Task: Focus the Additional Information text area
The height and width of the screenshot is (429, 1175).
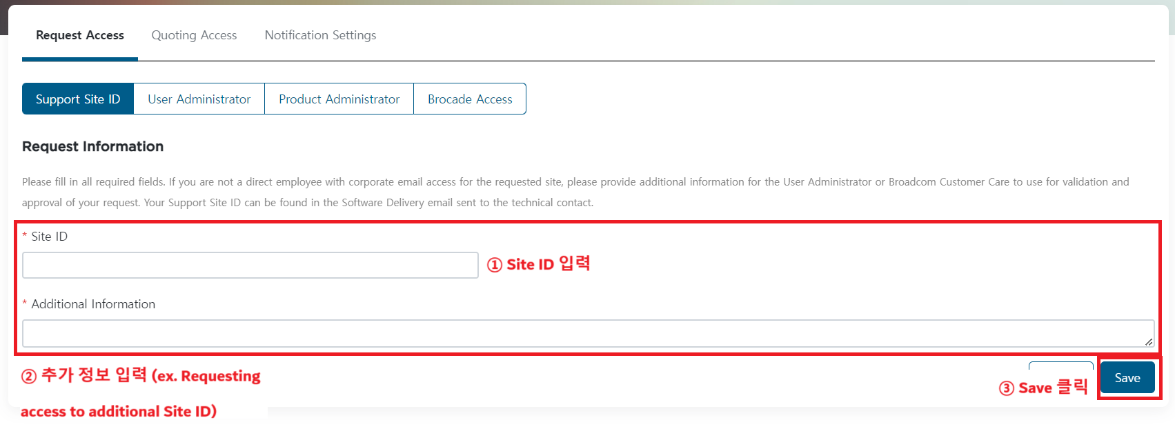Action: [586, 333]
